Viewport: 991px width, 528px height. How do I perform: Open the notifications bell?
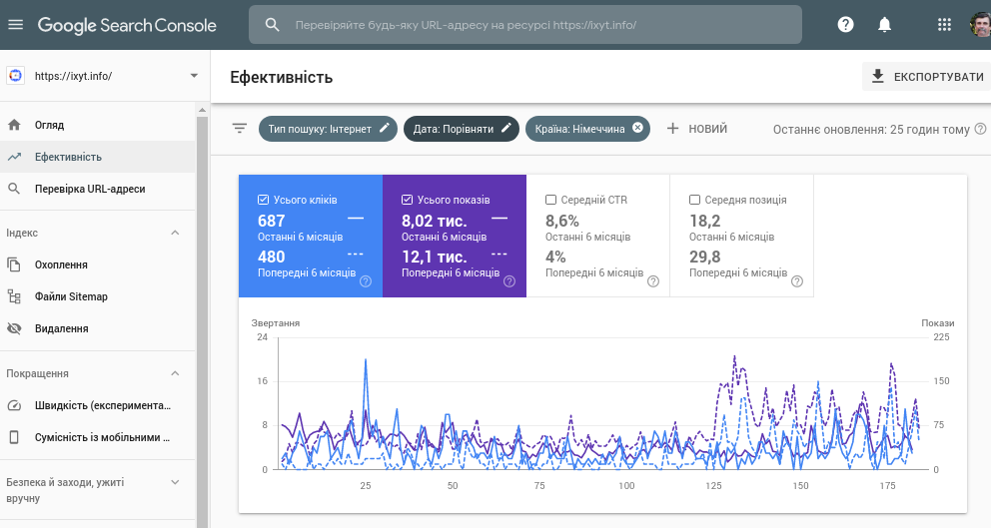click(884, 24)
